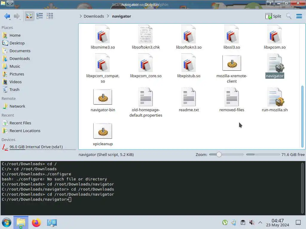
Task: Select readme.txt file icon
Action: tap(189, 97)
